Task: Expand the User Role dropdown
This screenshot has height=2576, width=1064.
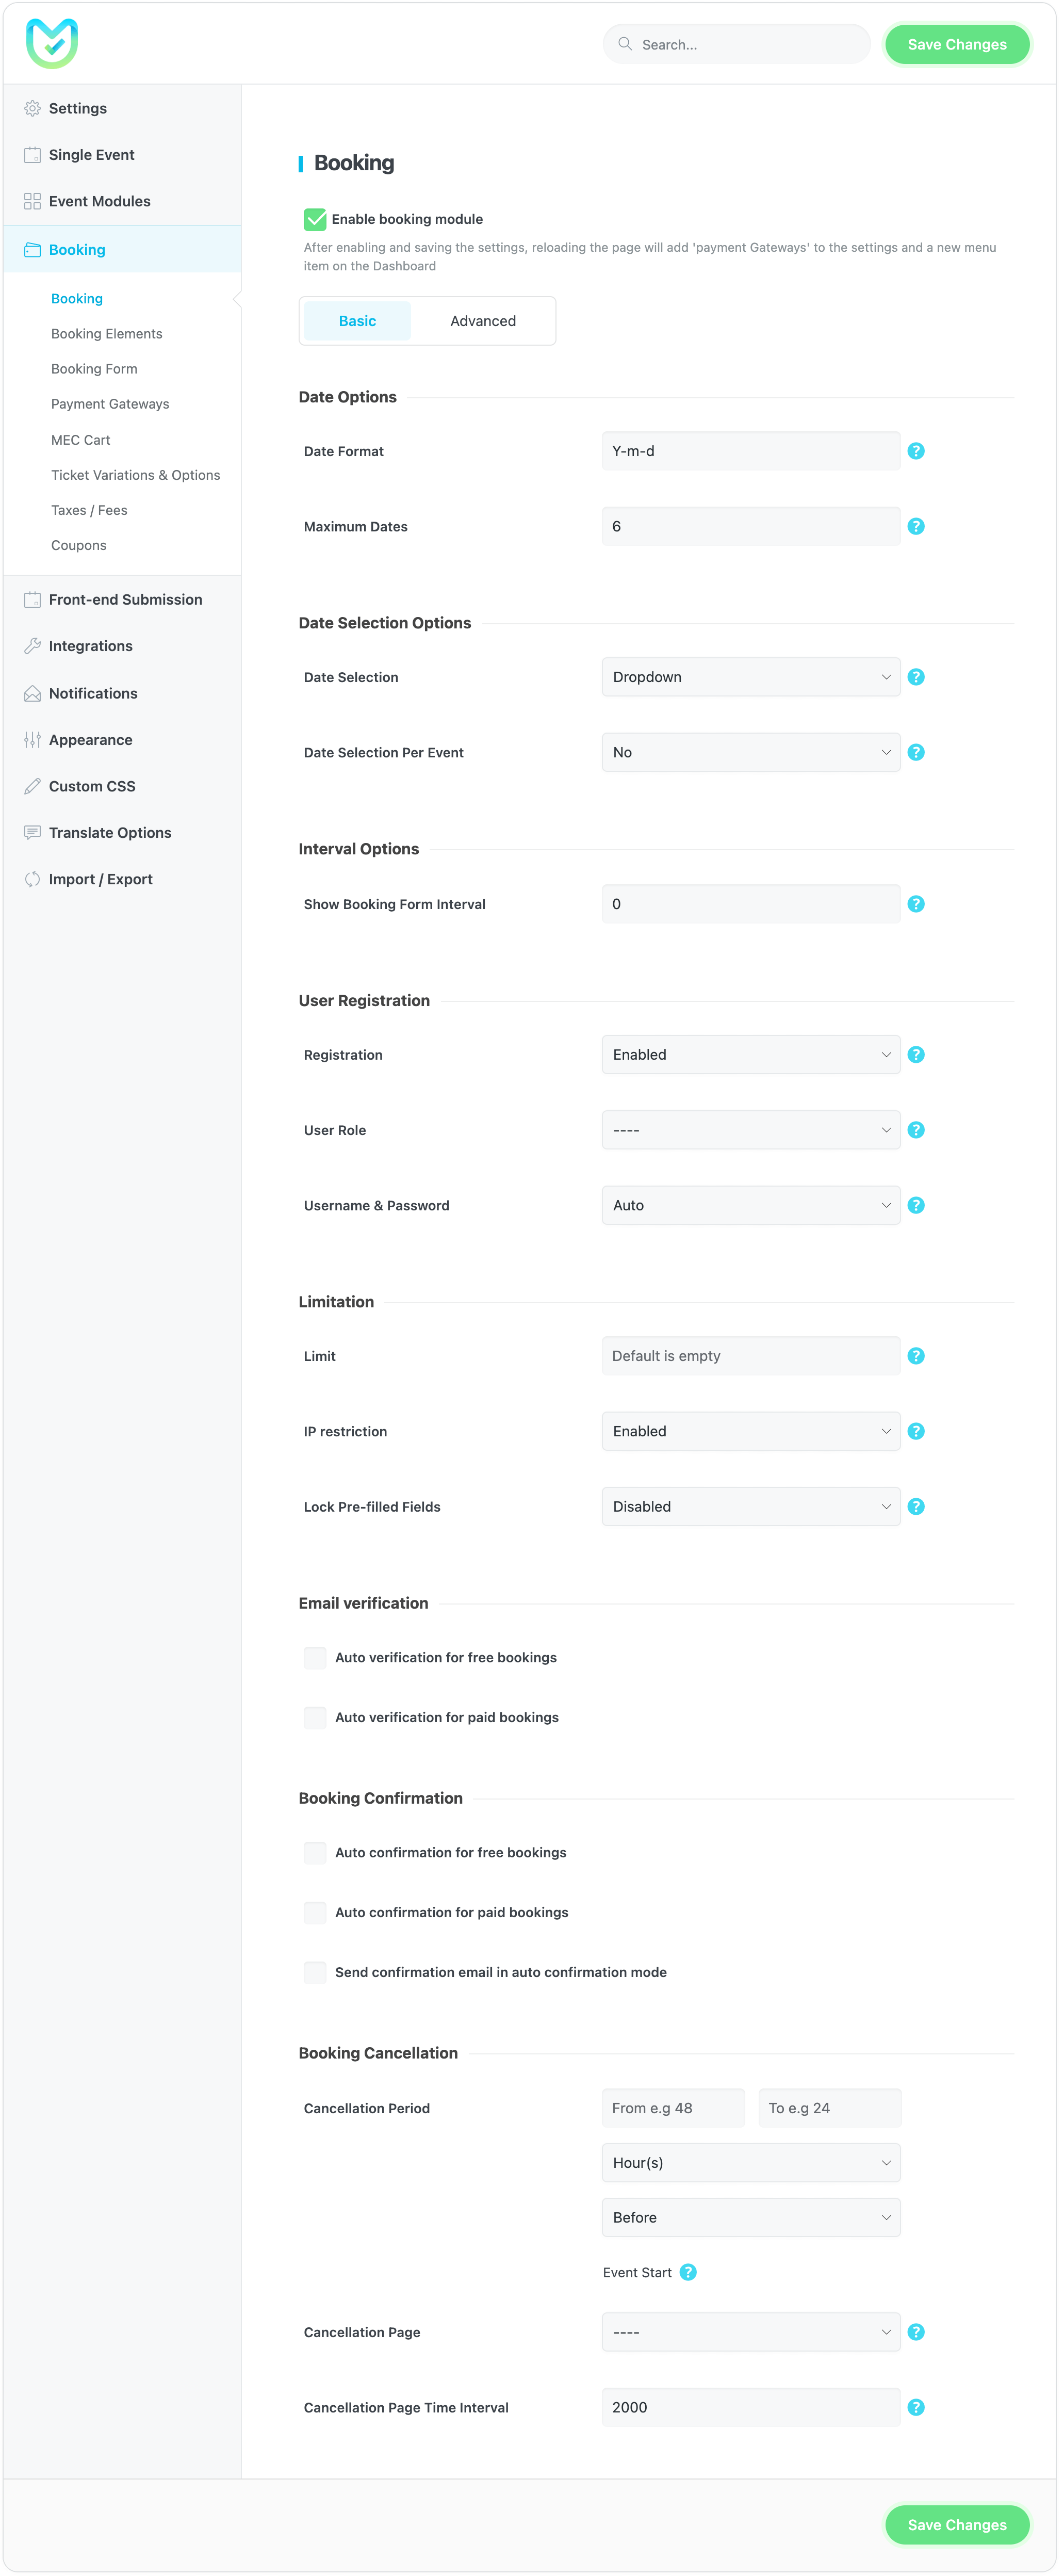Action: point(750,1130)
